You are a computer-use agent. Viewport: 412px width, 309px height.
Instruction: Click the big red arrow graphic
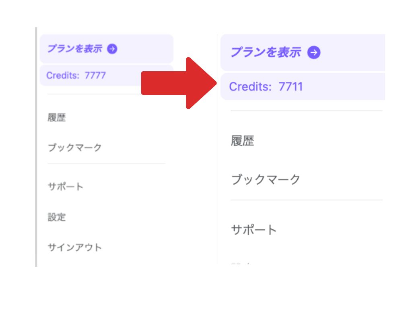coord(179,83)
